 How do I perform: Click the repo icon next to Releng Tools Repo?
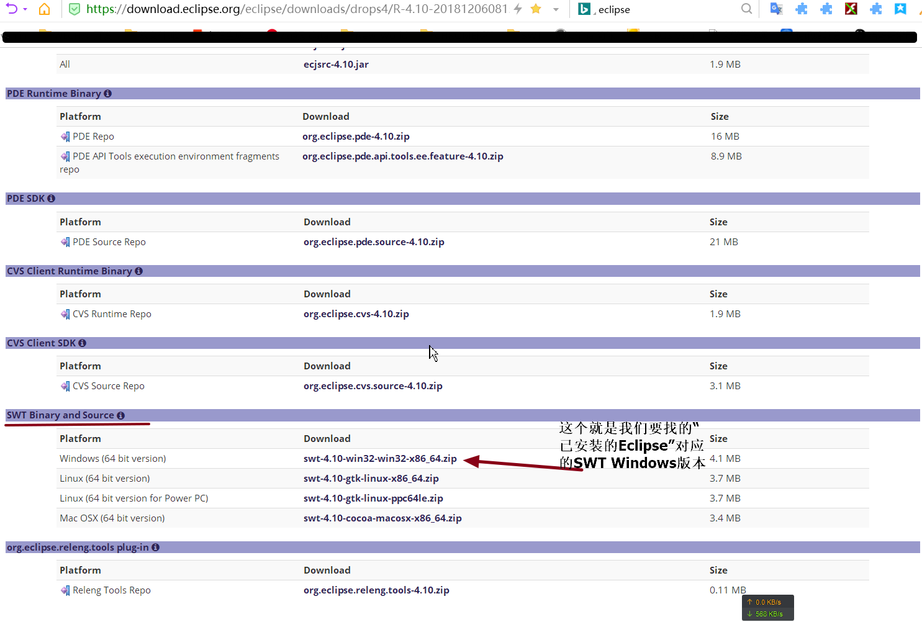click(x=65, y=590)
